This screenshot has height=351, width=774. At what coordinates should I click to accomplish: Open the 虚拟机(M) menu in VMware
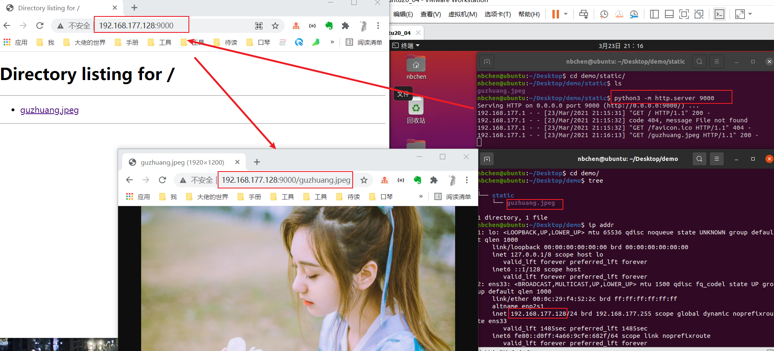(x=463, y=14)
